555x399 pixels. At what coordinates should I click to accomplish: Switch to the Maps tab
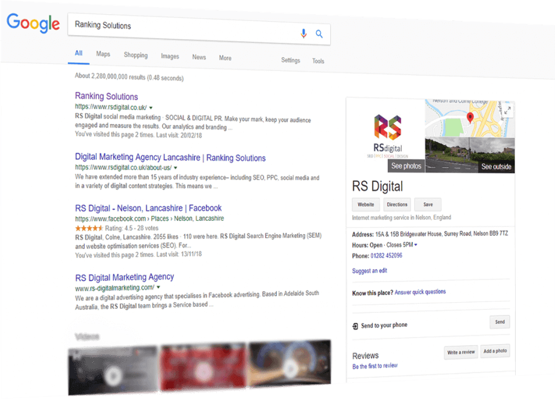(103, 54)
